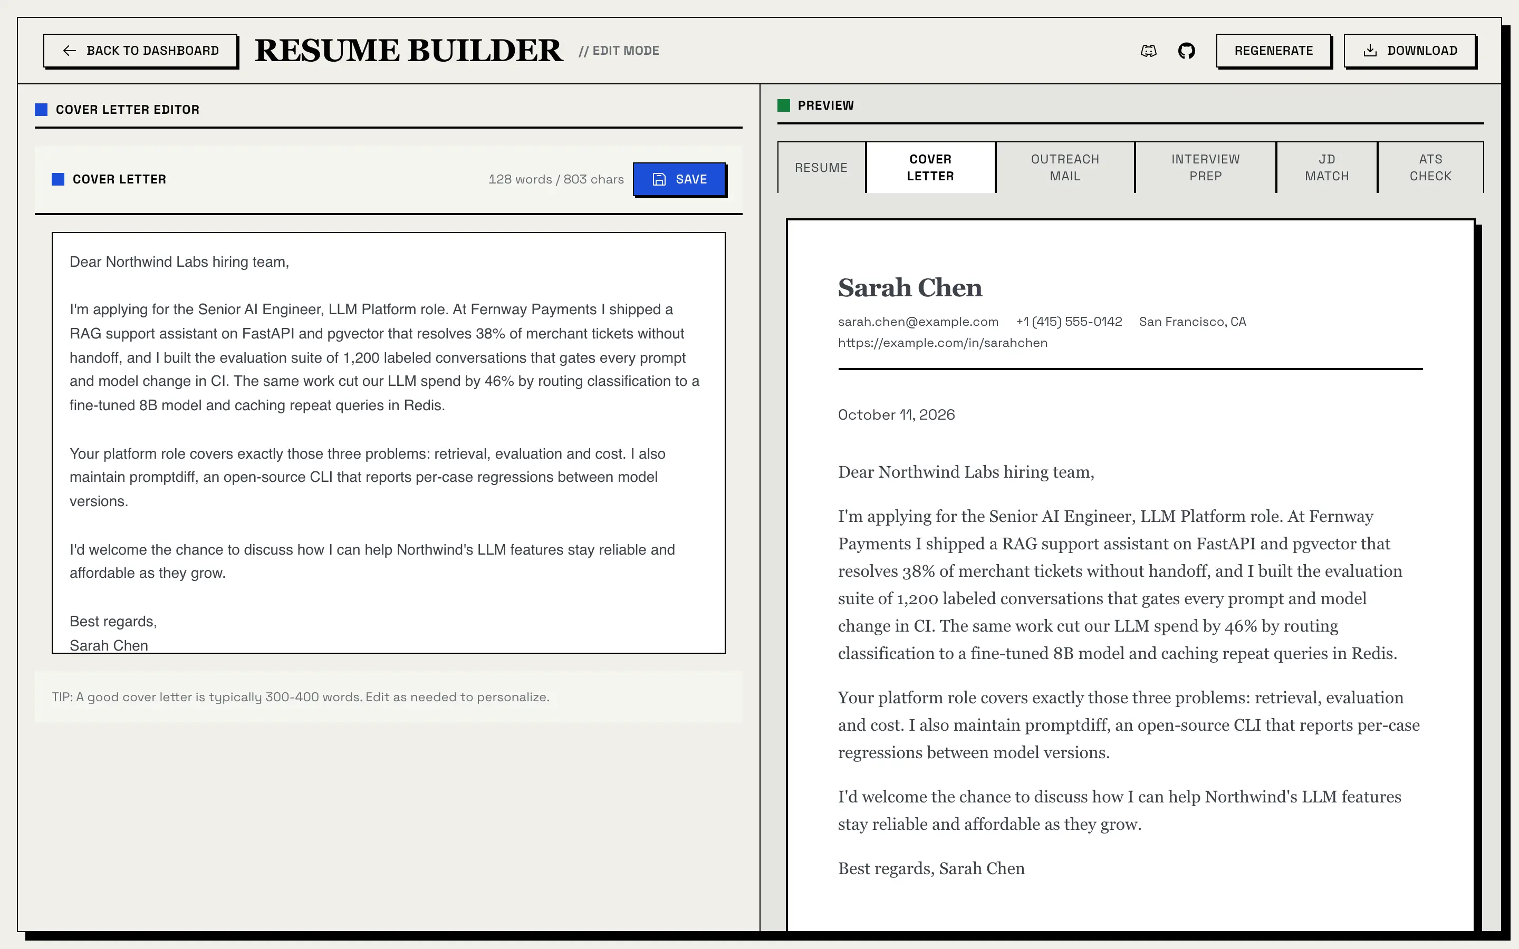
Task: Switch to the Interview Prep tab
Action: point(1205,168)
